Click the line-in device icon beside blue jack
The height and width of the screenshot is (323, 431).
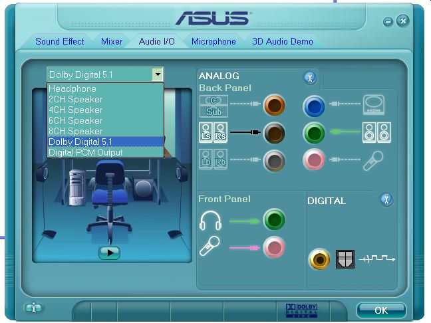374,105
